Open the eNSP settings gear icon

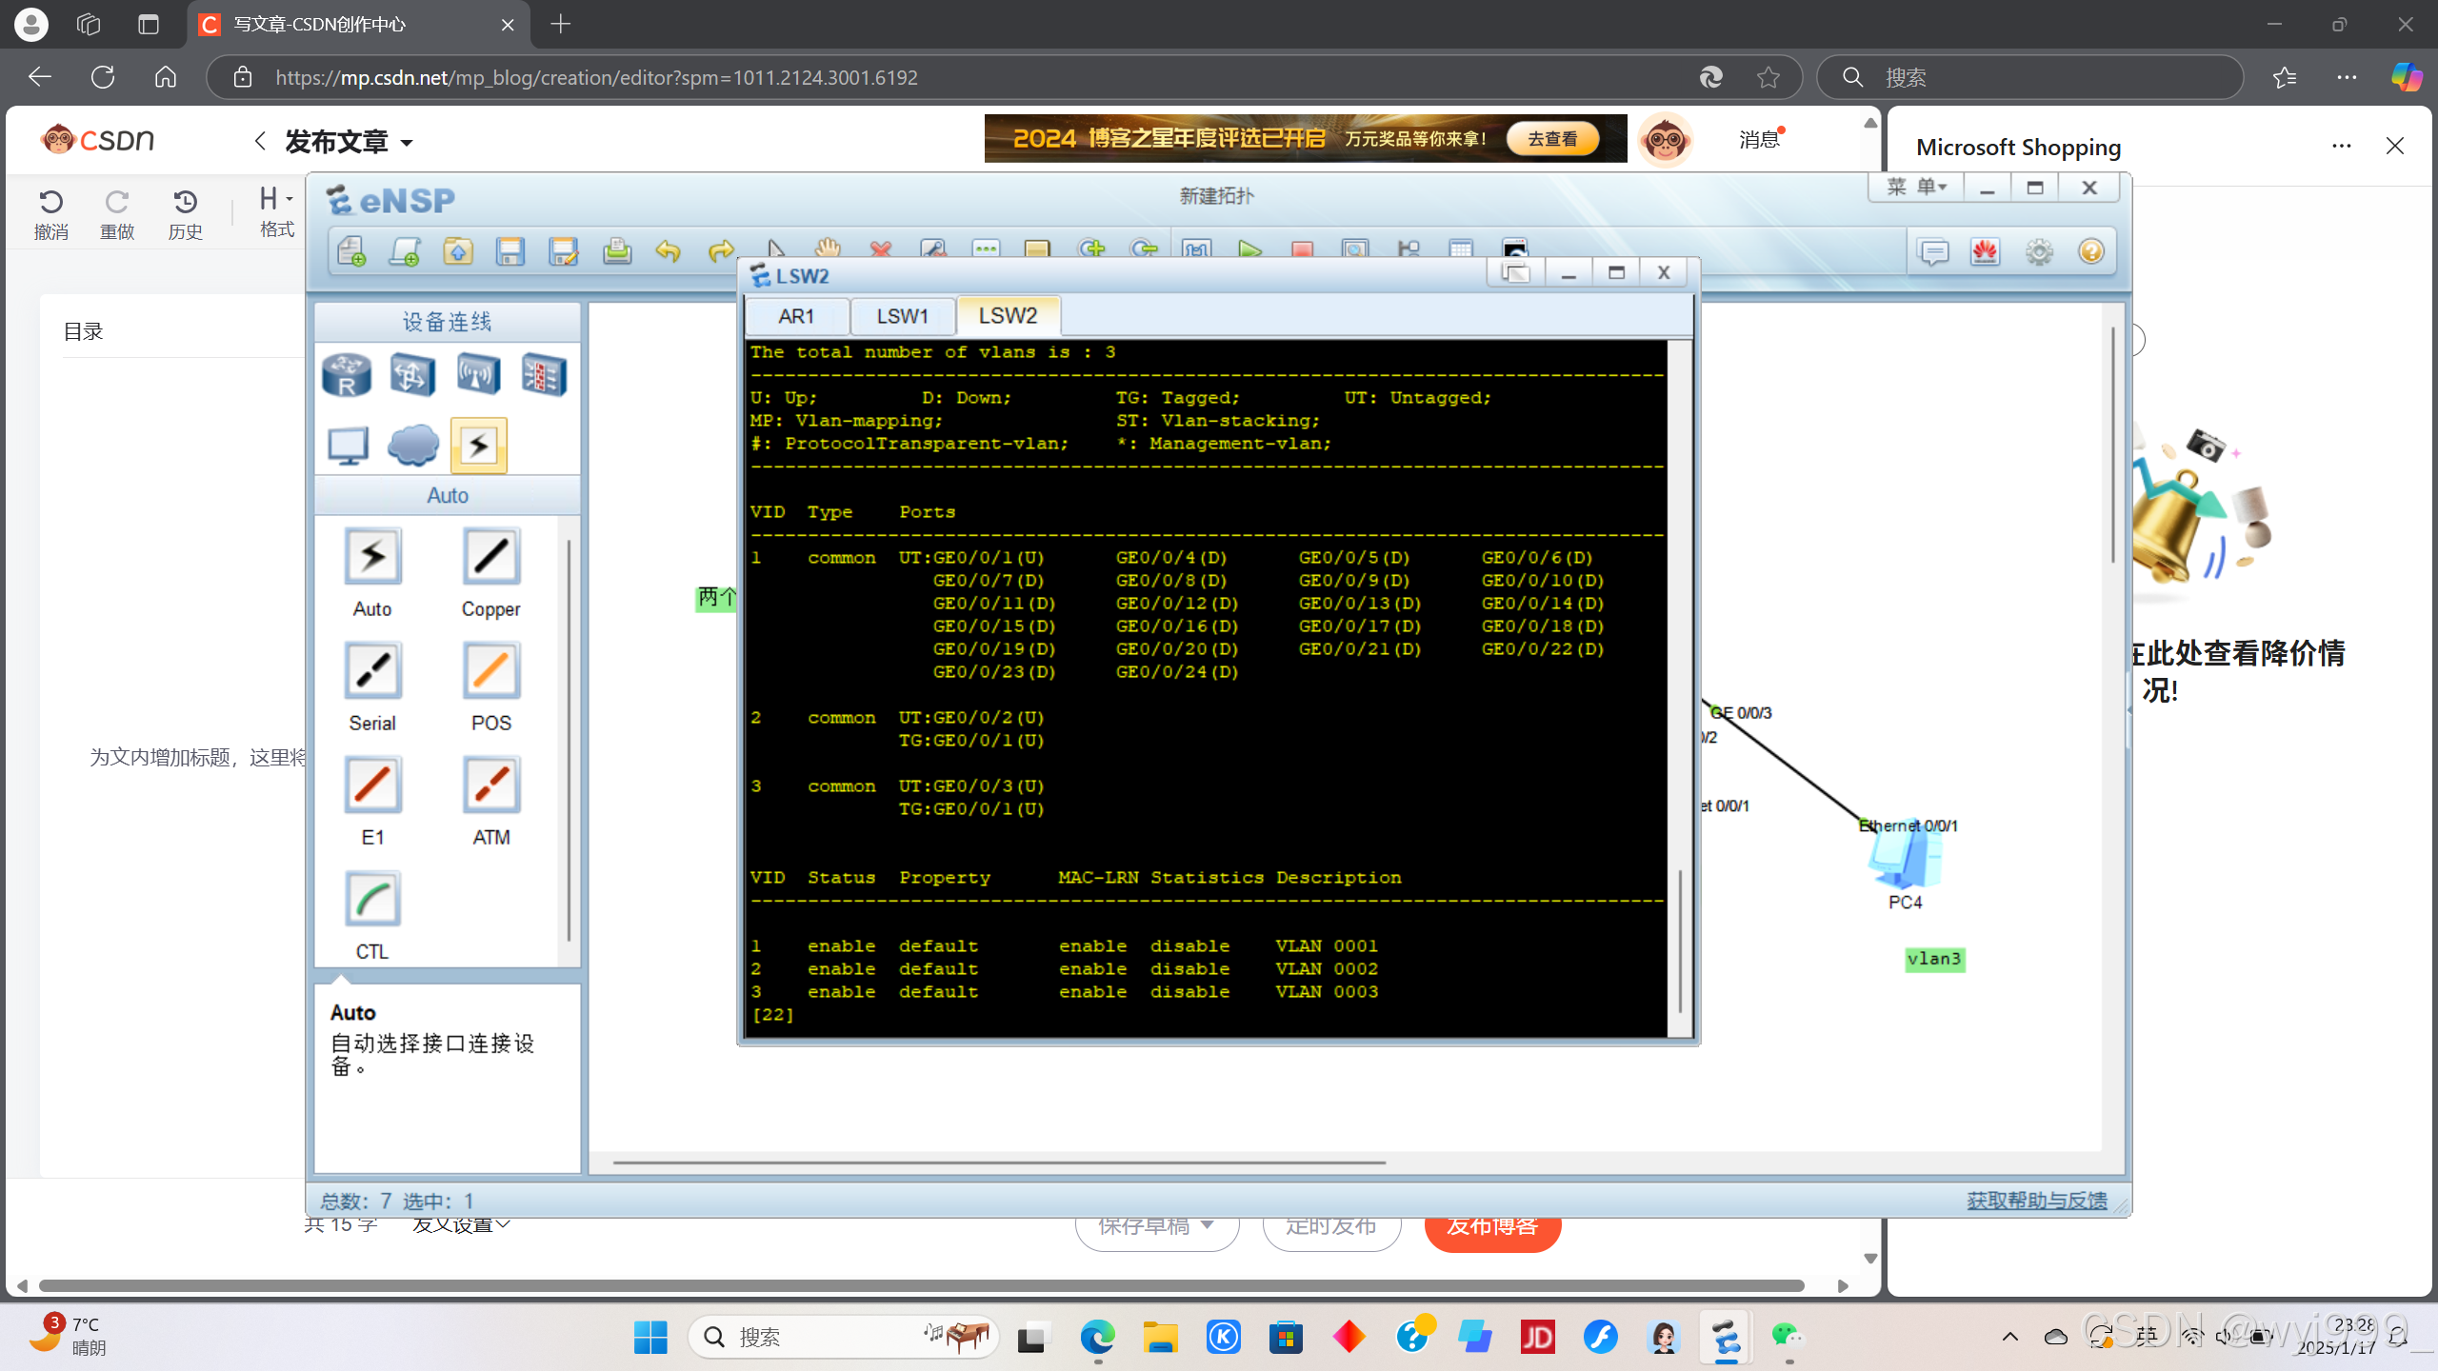pyautogui.click(x=2039, y=252)
